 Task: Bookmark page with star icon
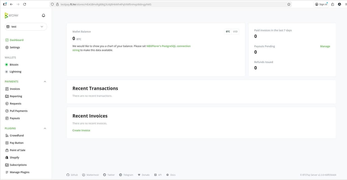(x=289, y=4)
